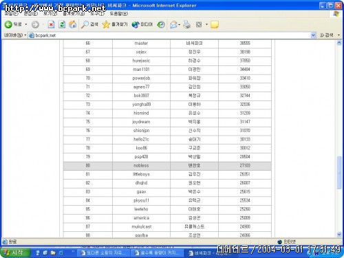
Task: Open the 도움말(H) Help menu
Action: (x=119, y=14)
